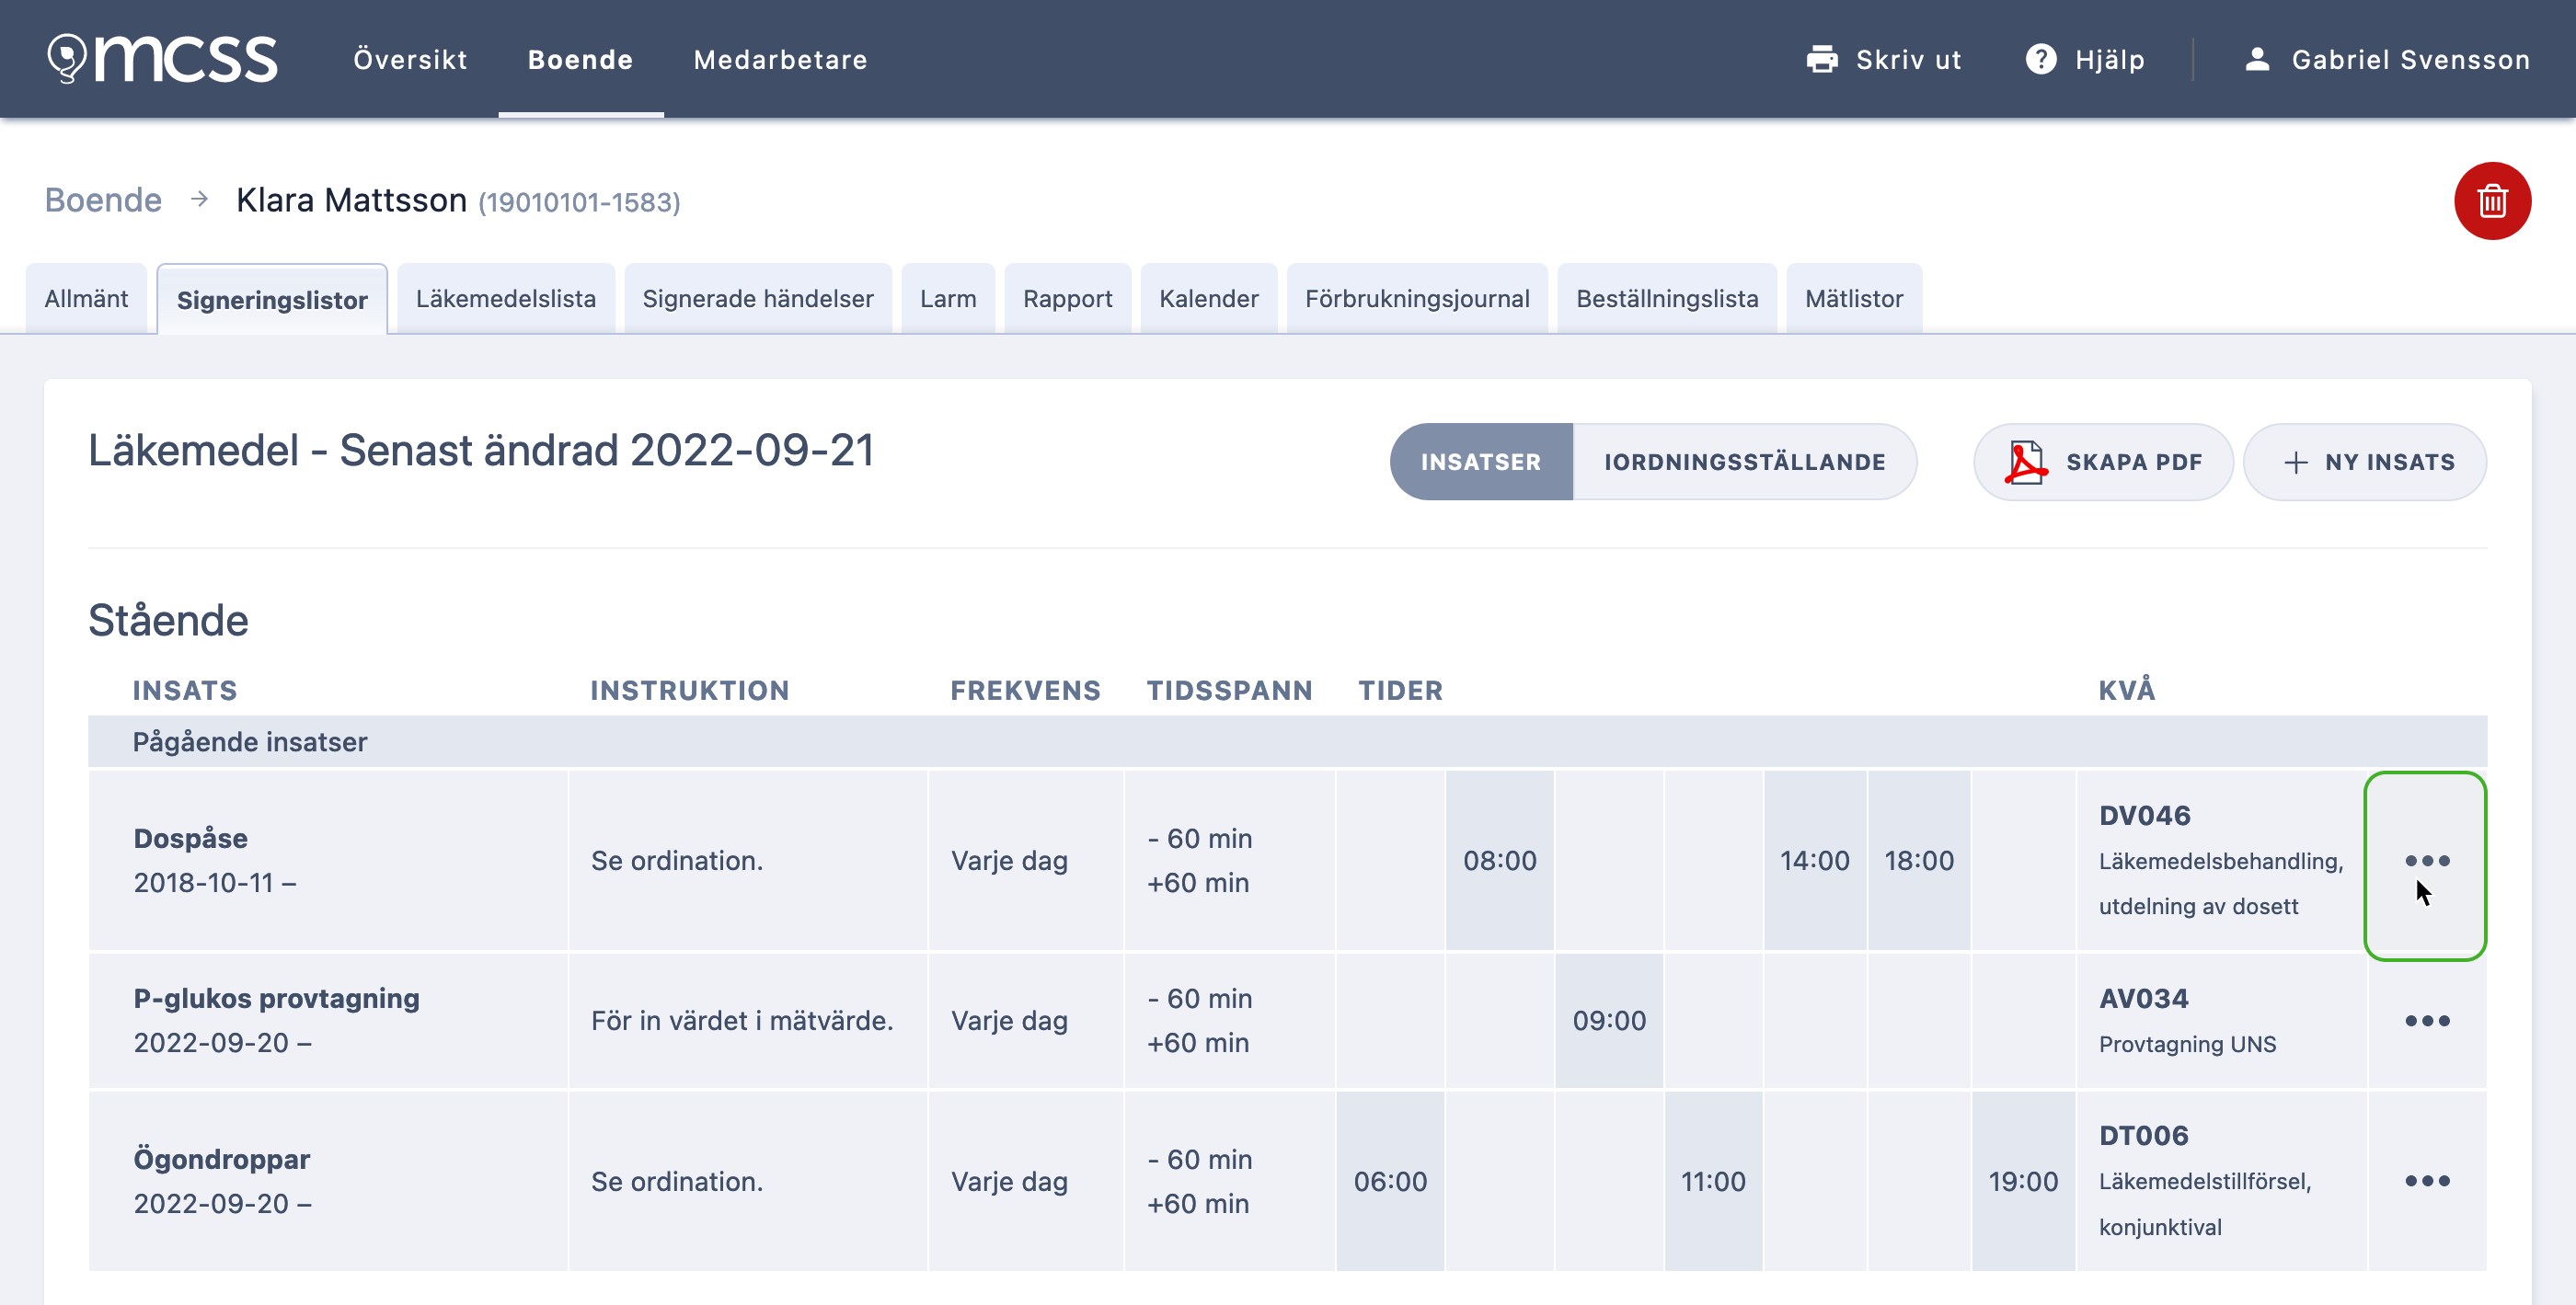Click the TIDSSPANN column header
Viewport: 2576px width, 1305px height.
pos(1229,690)
